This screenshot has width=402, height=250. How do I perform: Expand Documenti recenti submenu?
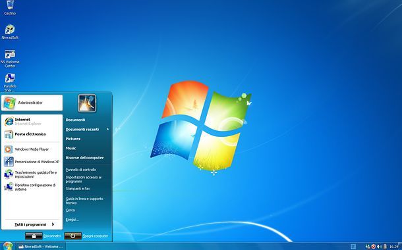pyautogui.click(x=87, y=130)
